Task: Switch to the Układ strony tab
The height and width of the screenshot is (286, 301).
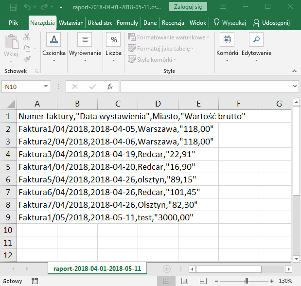Action: point(100,23)
